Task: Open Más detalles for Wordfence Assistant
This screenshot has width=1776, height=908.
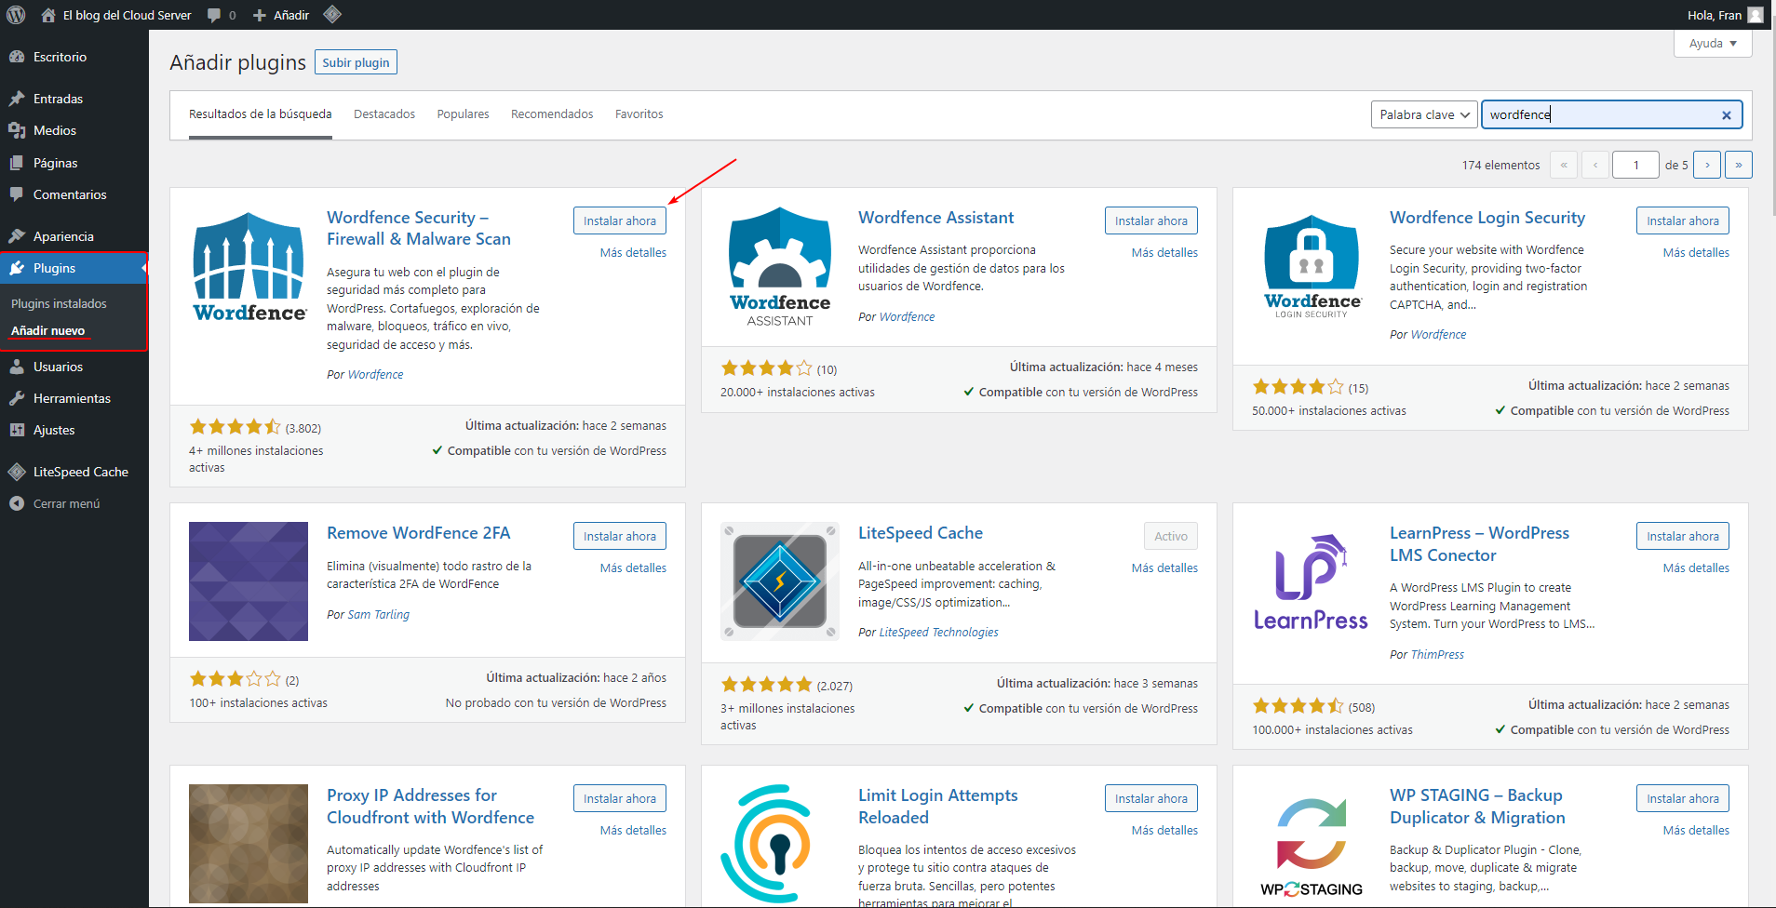Action: pyautogui.click(x=1164, y=252)
